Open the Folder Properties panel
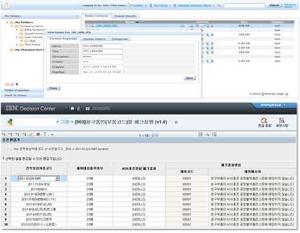The image size is (300, 233). tap(17, 90)
